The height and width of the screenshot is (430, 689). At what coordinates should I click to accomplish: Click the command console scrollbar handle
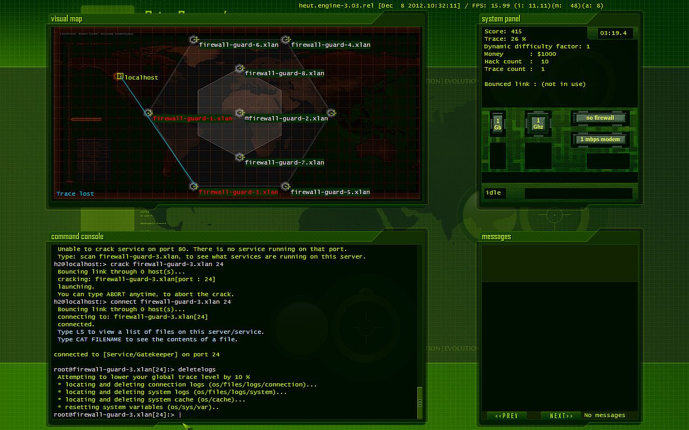[420, 402]
